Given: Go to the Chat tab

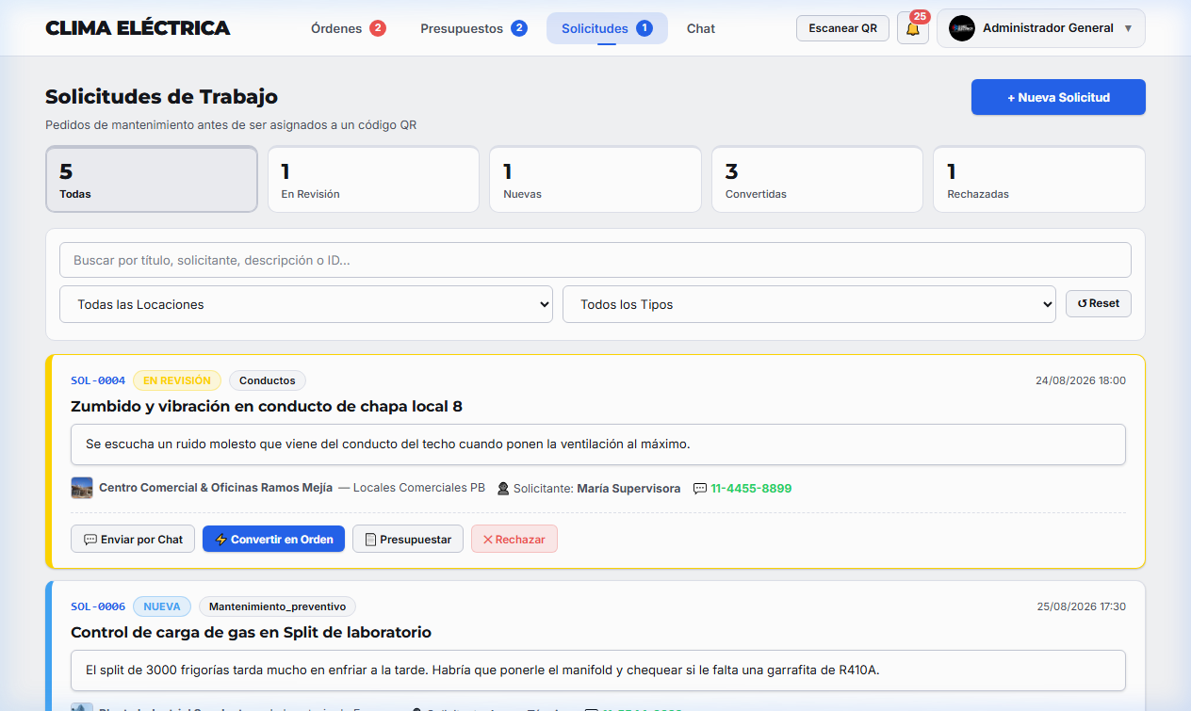Looking at the screenshot, I should (x=701, y=28).
